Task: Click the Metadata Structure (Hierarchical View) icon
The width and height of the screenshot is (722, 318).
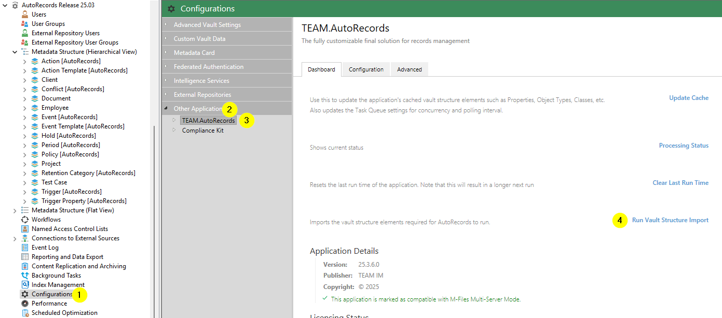Action: pyautogui.click(x=25, y=52)
